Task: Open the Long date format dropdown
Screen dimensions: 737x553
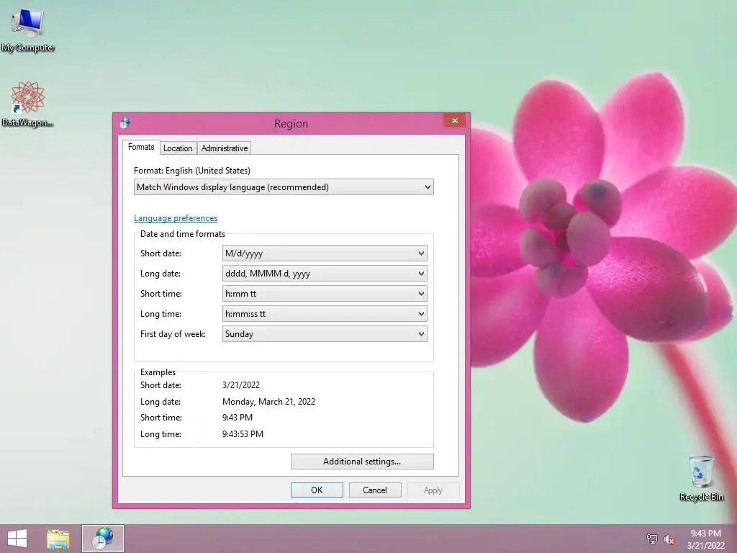Action: pyautogui.click(x=325, y=274)
